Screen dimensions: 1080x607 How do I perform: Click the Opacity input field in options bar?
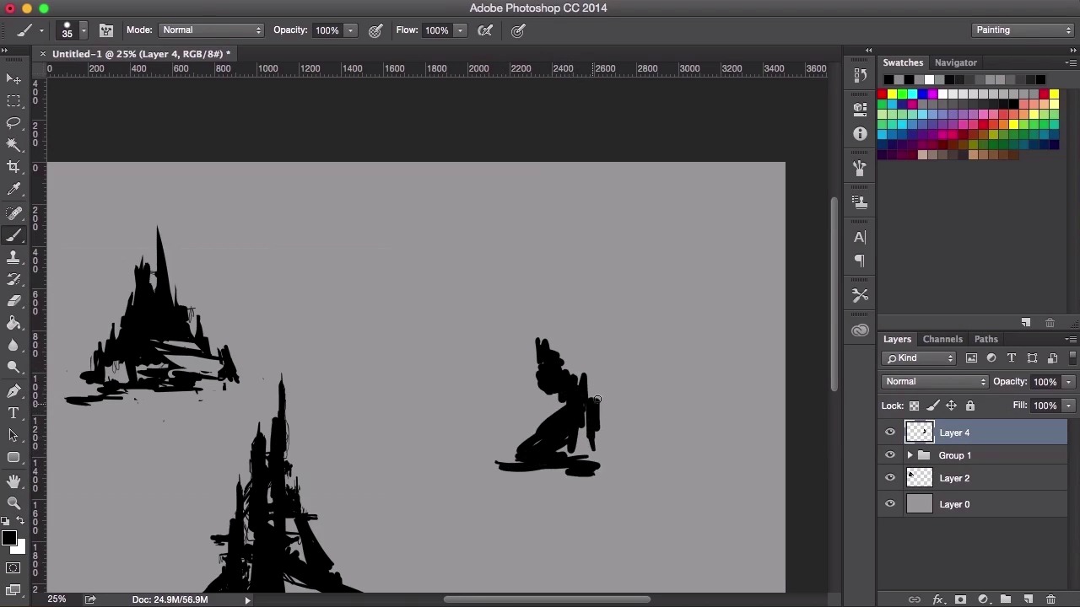(x=327, y=30)
